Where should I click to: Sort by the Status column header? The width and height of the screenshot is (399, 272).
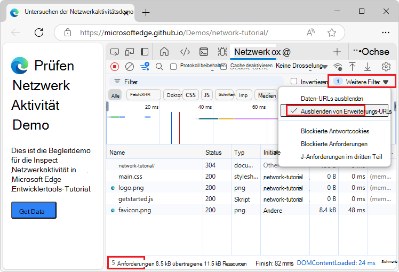pos(217,153)
